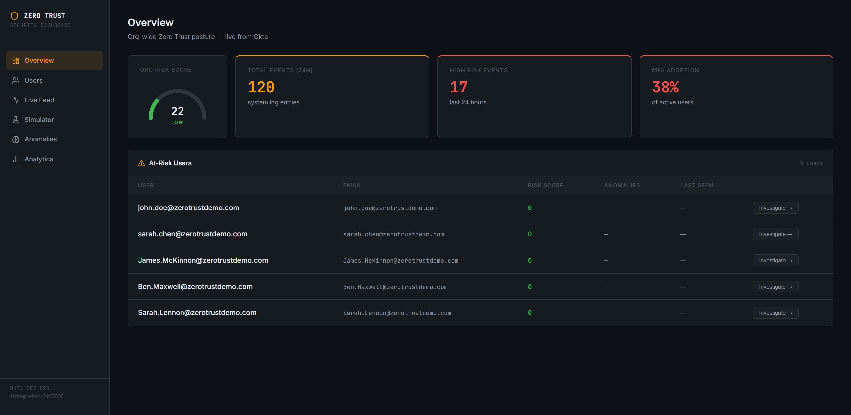The height and width of the screenshot is (415, 851).
Task: Select the Total Events 120 card
Action: tap(332, 97)
